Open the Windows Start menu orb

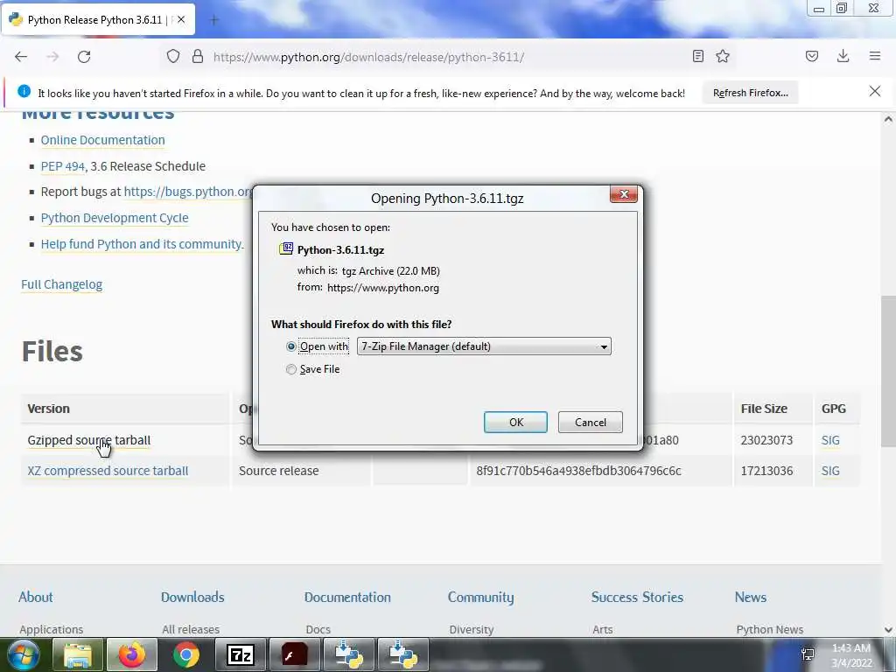click(23, 654)
